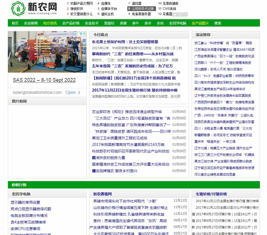This screenshot has width=267, height=235.
Task: Open ad link 免备案服务器
Action: pos(141,14)
